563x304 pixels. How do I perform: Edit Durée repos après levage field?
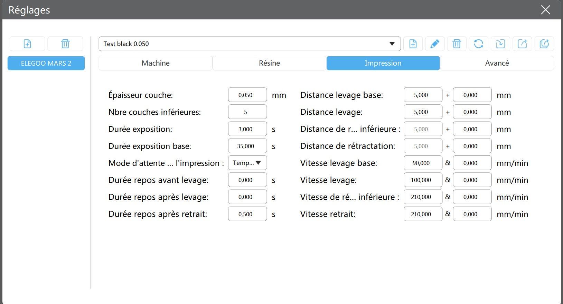(x=247, y=197)
